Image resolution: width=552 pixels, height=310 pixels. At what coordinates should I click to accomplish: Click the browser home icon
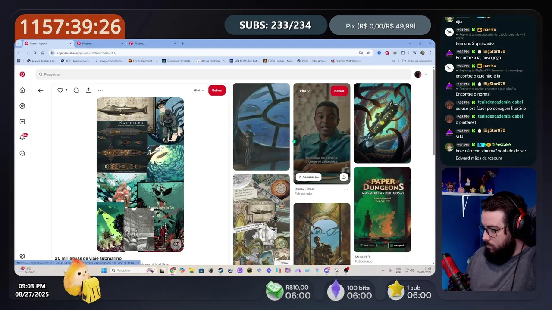(x=43, y=53)
